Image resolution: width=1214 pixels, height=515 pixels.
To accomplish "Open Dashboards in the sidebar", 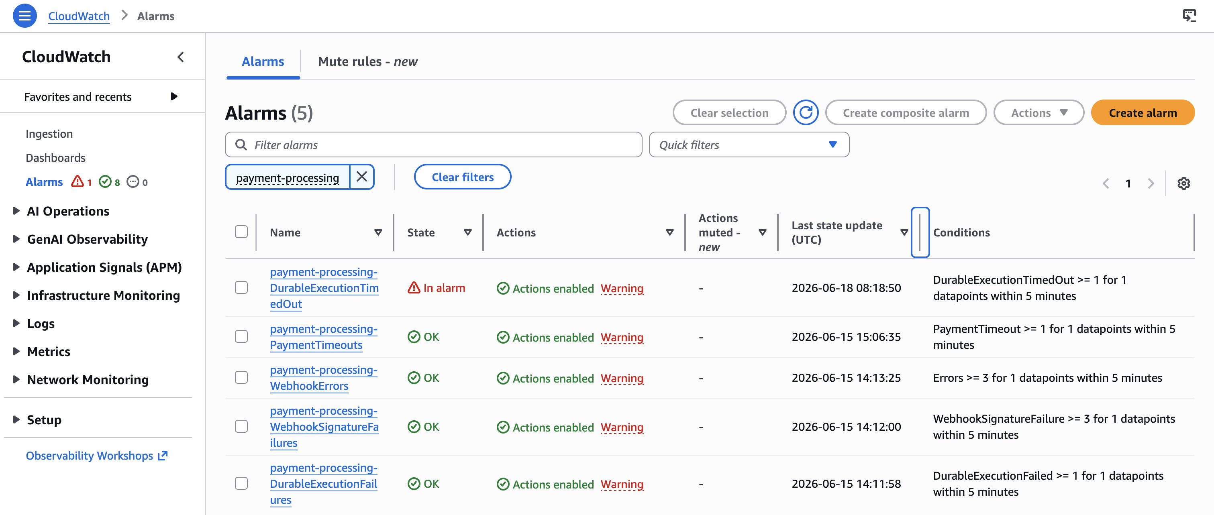I will (55, 158).
